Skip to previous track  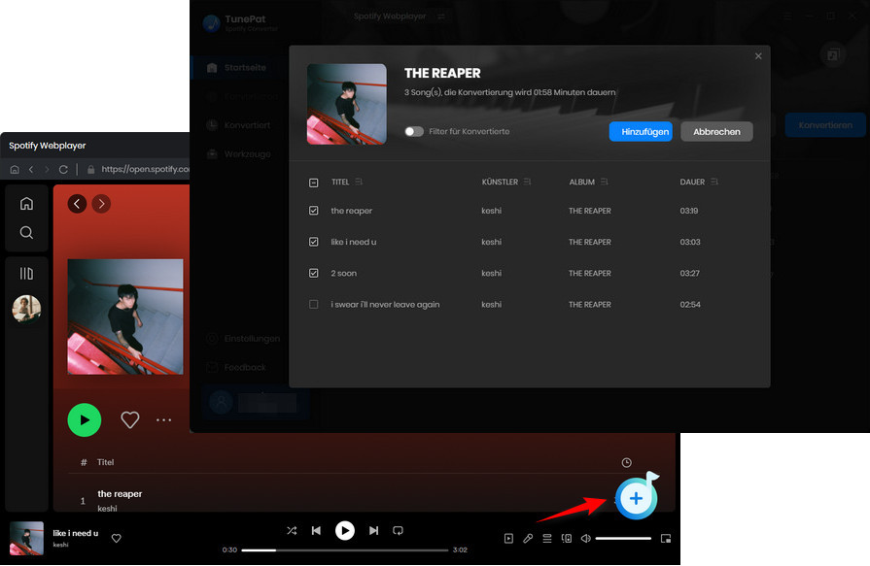pyautogui.click(x=316, y=530)
